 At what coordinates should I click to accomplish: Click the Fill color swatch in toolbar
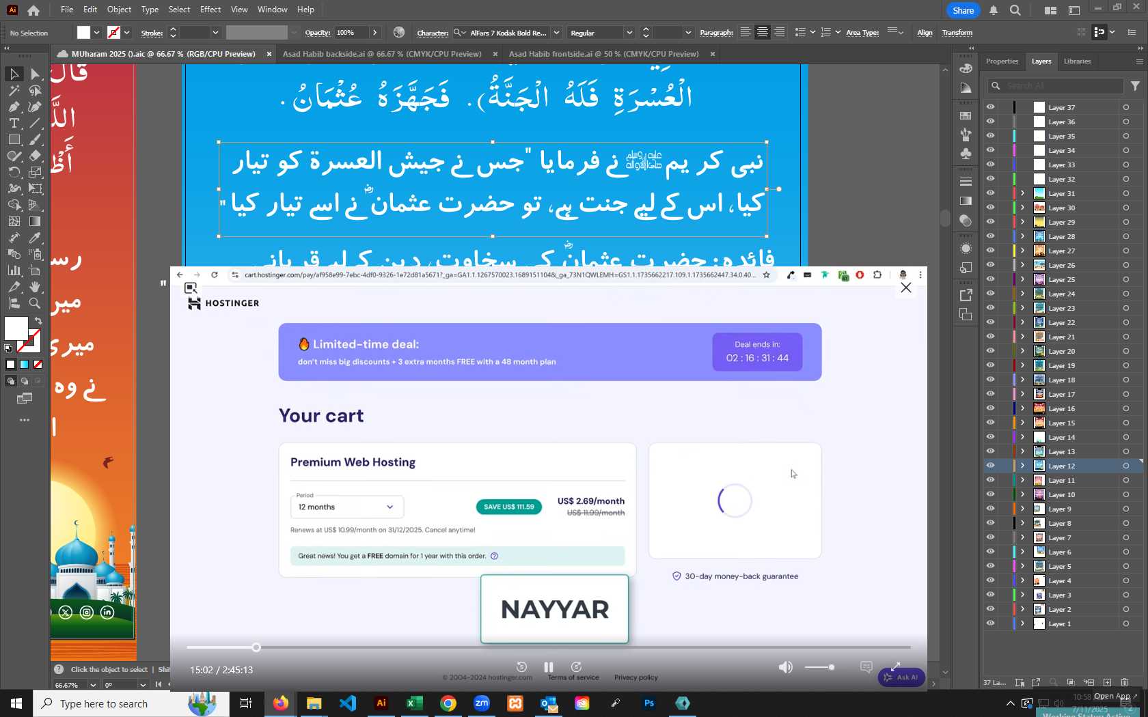coord(16,328)
